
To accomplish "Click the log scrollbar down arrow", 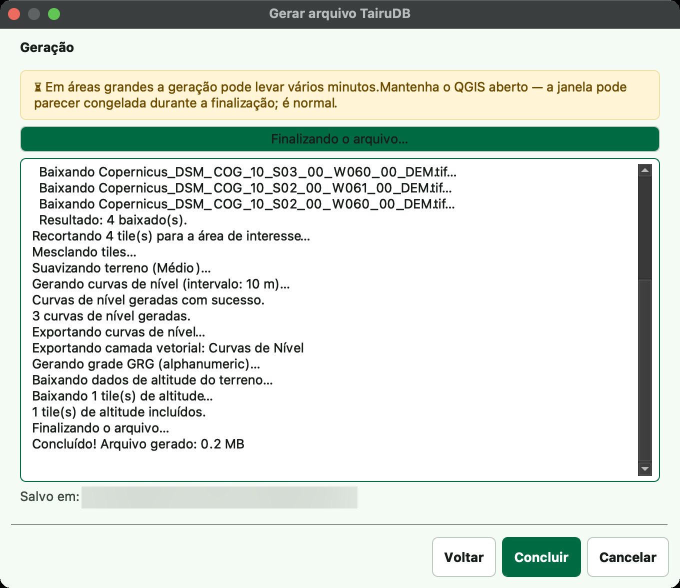I will pos(645,469).
